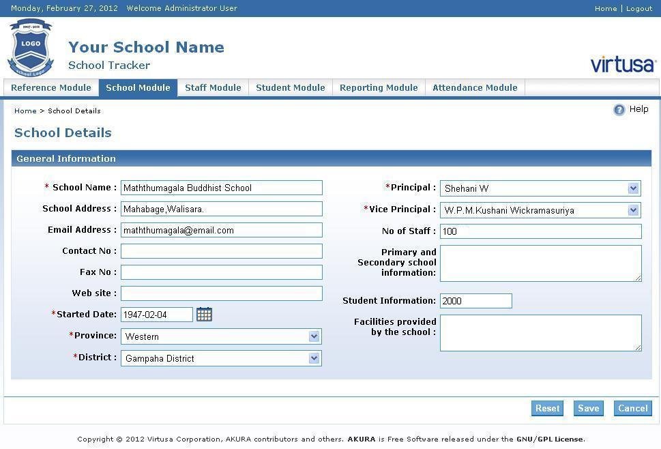Switch to the Attendance Module tab
This screenshot has width=661, height=449.
pyautogui.click(x=474, y=87)
